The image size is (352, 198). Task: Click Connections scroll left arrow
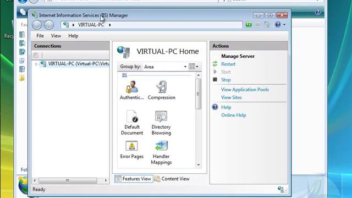35,180
